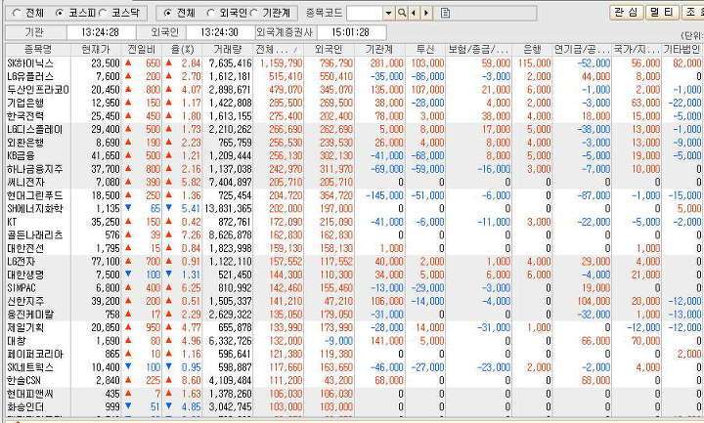Select the 전체 market radio beside 코스피
Viewport: 704px width, 423px height.
pos(17,13)
